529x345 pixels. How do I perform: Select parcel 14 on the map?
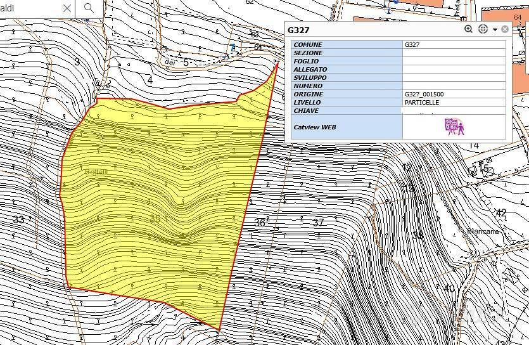click(474, 145)
